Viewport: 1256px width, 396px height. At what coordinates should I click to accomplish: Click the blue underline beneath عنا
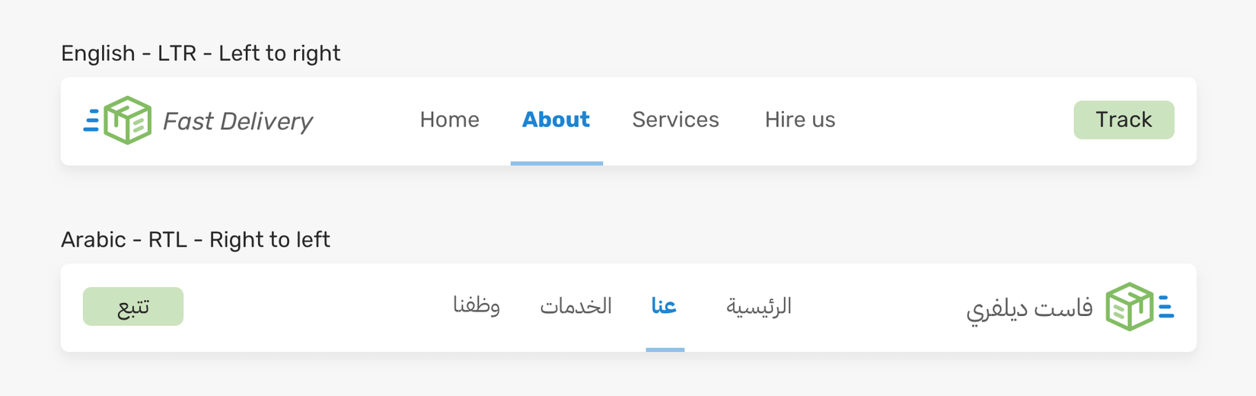[665, 350]
